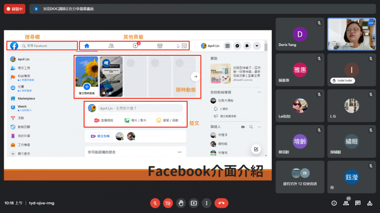This screenshot has height=213, width=380.
Task: Open the Messenger icon in Facebook header
Action: pos(237,45)
